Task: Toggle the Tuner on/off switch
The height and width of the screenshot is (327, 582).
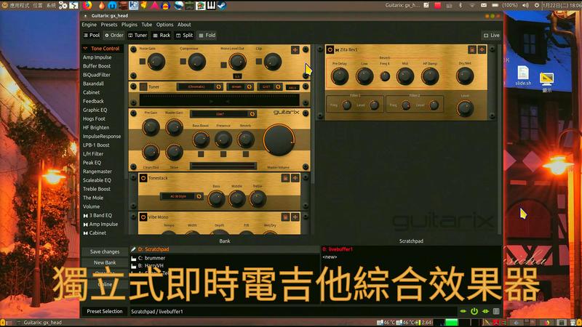Action: (143, 86)
